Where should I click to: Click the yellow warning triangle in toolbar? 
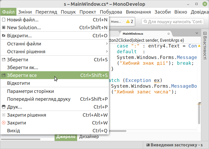coord(128,21)
